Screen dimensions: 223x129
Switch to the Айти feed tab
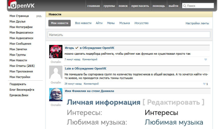pyautogui.click(x=99, y=23)
